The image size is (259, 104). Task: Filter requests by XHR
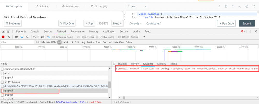click(x=66, y=42)
